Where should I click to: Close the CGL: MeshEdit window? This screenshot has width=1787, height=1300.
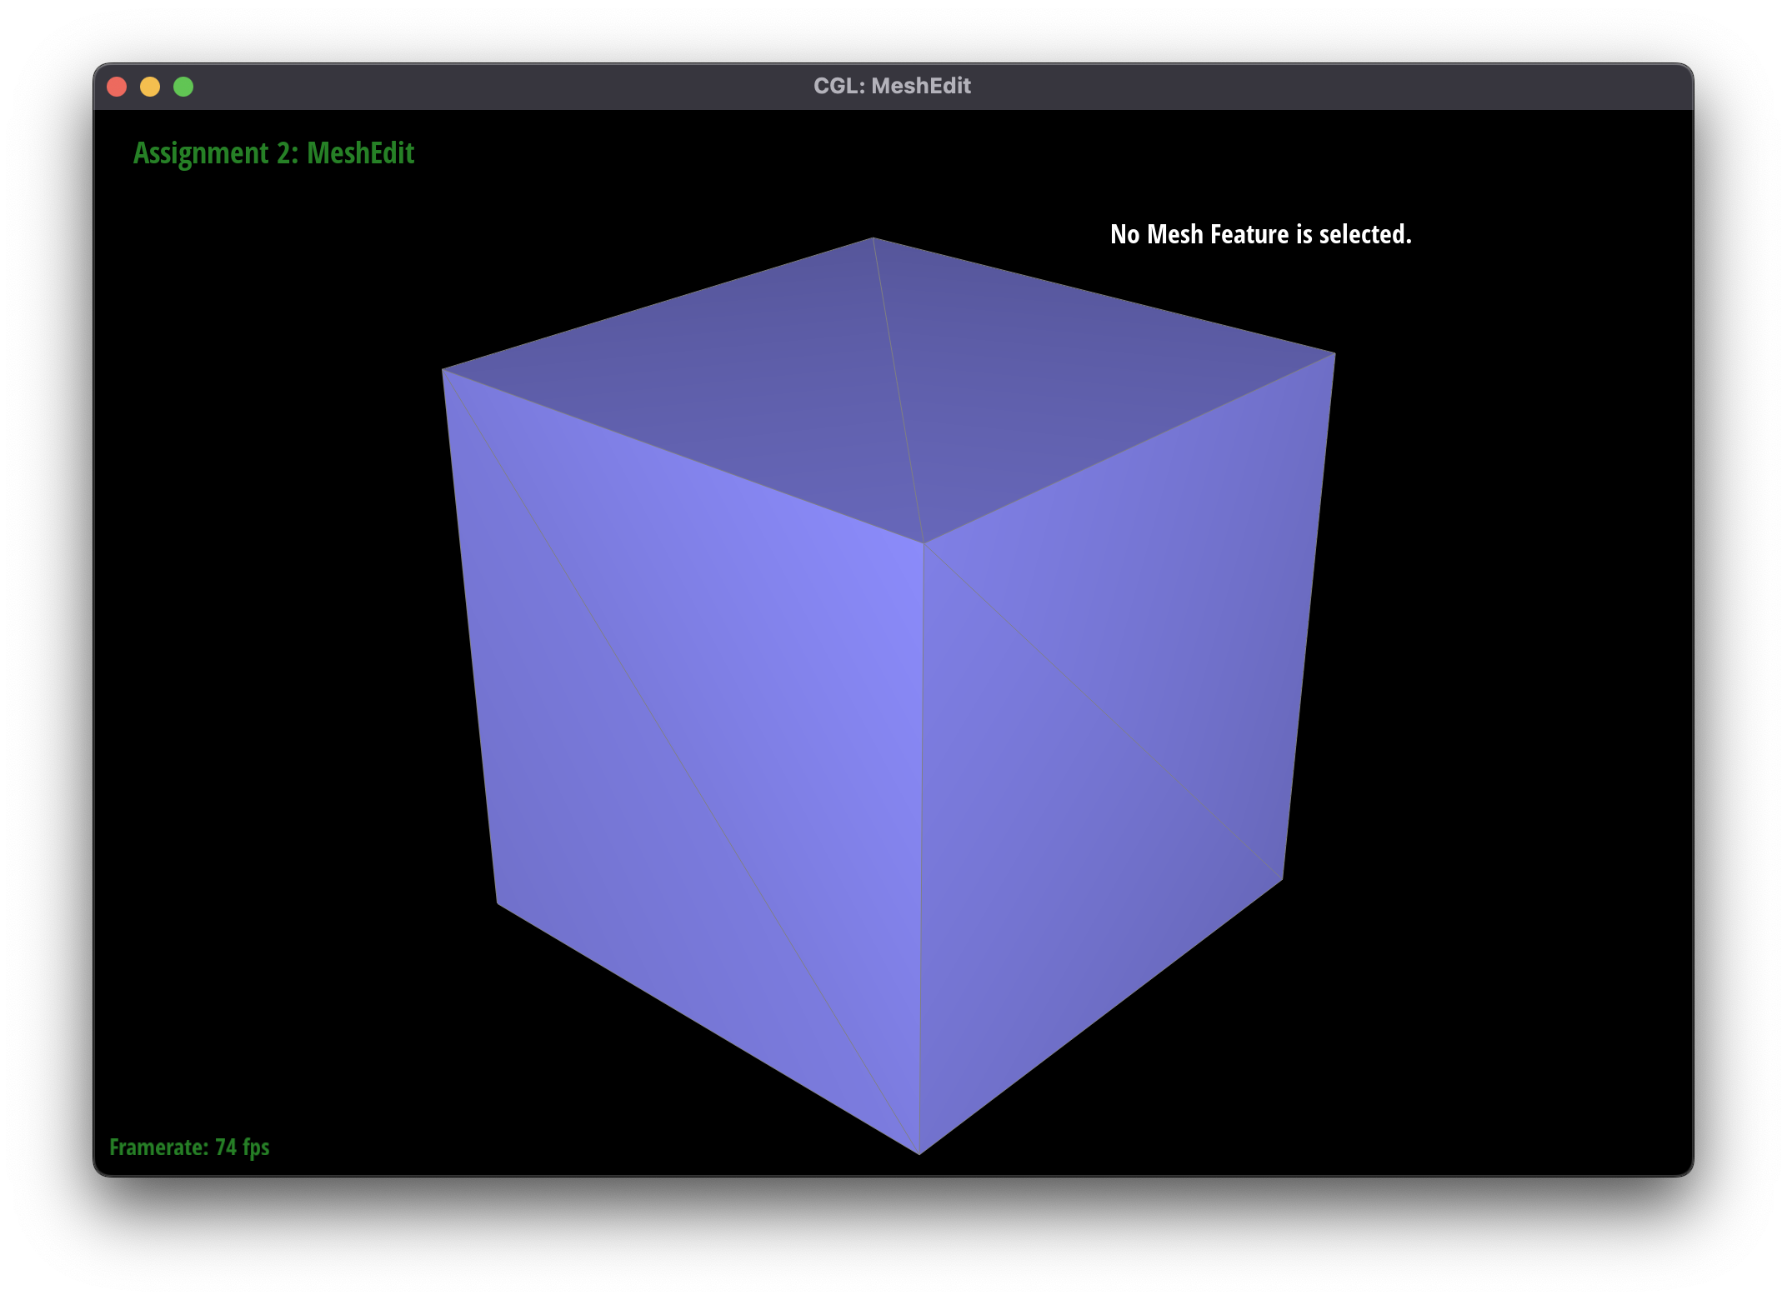pos(117,87)
